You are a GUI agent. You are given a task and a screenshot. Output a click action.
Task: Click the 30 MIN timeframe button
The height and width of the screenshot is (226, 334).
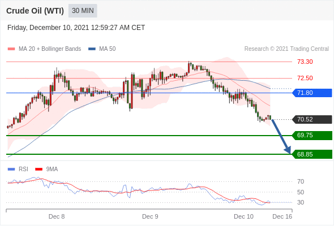click(x=83, y=11)
